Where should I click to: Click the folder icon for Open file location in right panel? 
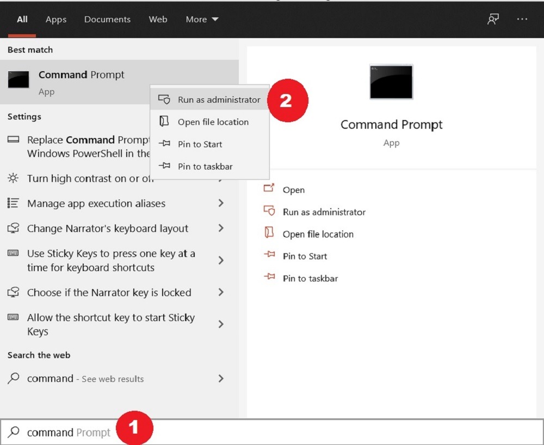[269, 234]
